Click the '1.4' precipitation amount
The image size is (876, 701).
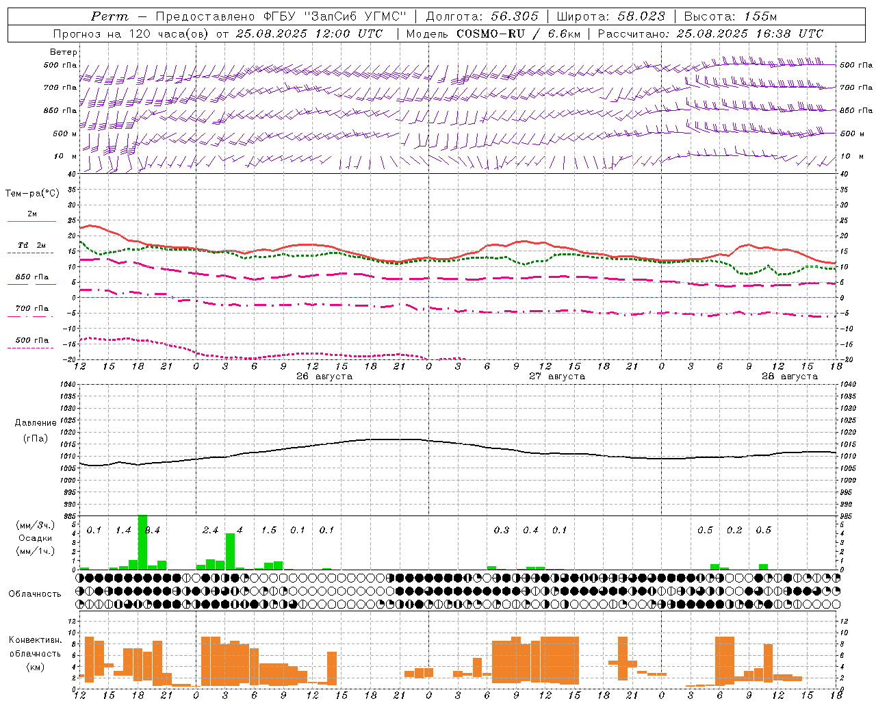[x=123, y=531]
